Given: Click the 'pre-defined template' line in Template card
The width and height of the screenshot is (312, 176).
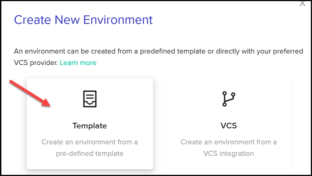Looking at the screenshot, I should pos(90,153).
